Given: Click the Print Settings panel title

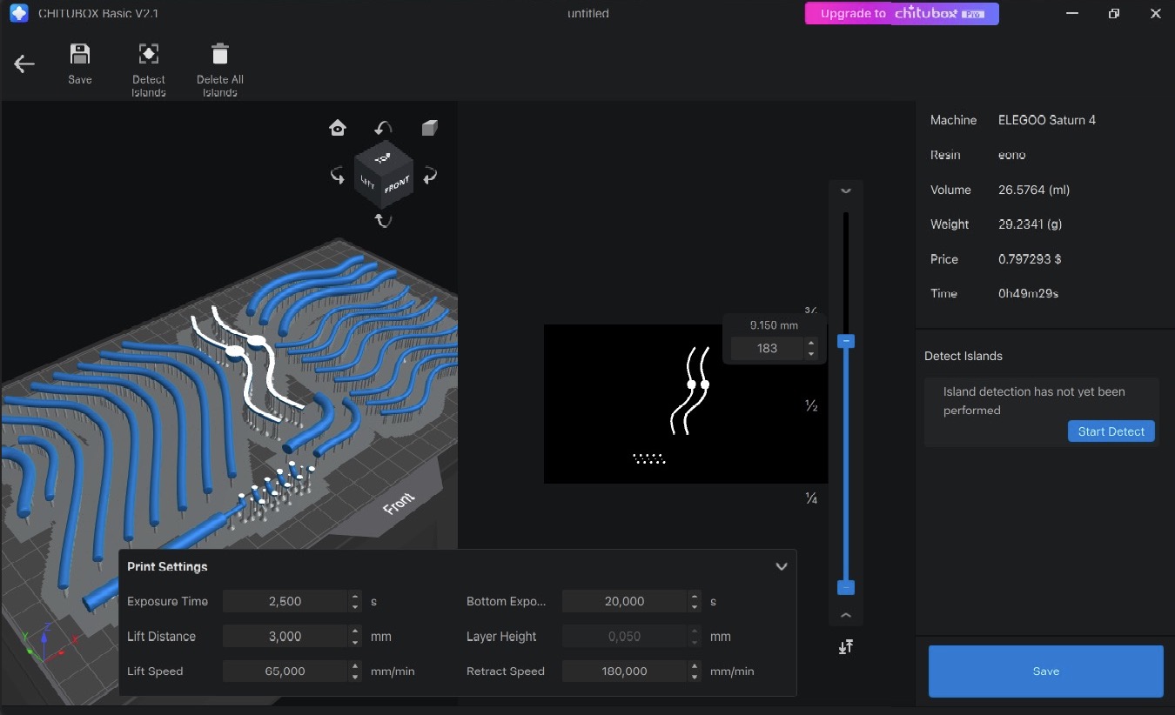Looking at the screenshot, I should 167,566.
